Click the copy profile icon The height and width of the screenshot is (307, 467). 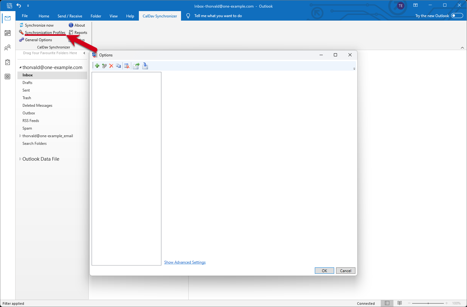[118, 66]
